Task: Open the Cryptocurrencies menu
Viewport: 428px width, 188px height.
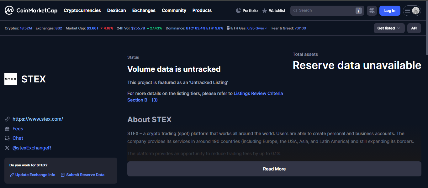Action: pyautogui.click(x=82, y=10)
